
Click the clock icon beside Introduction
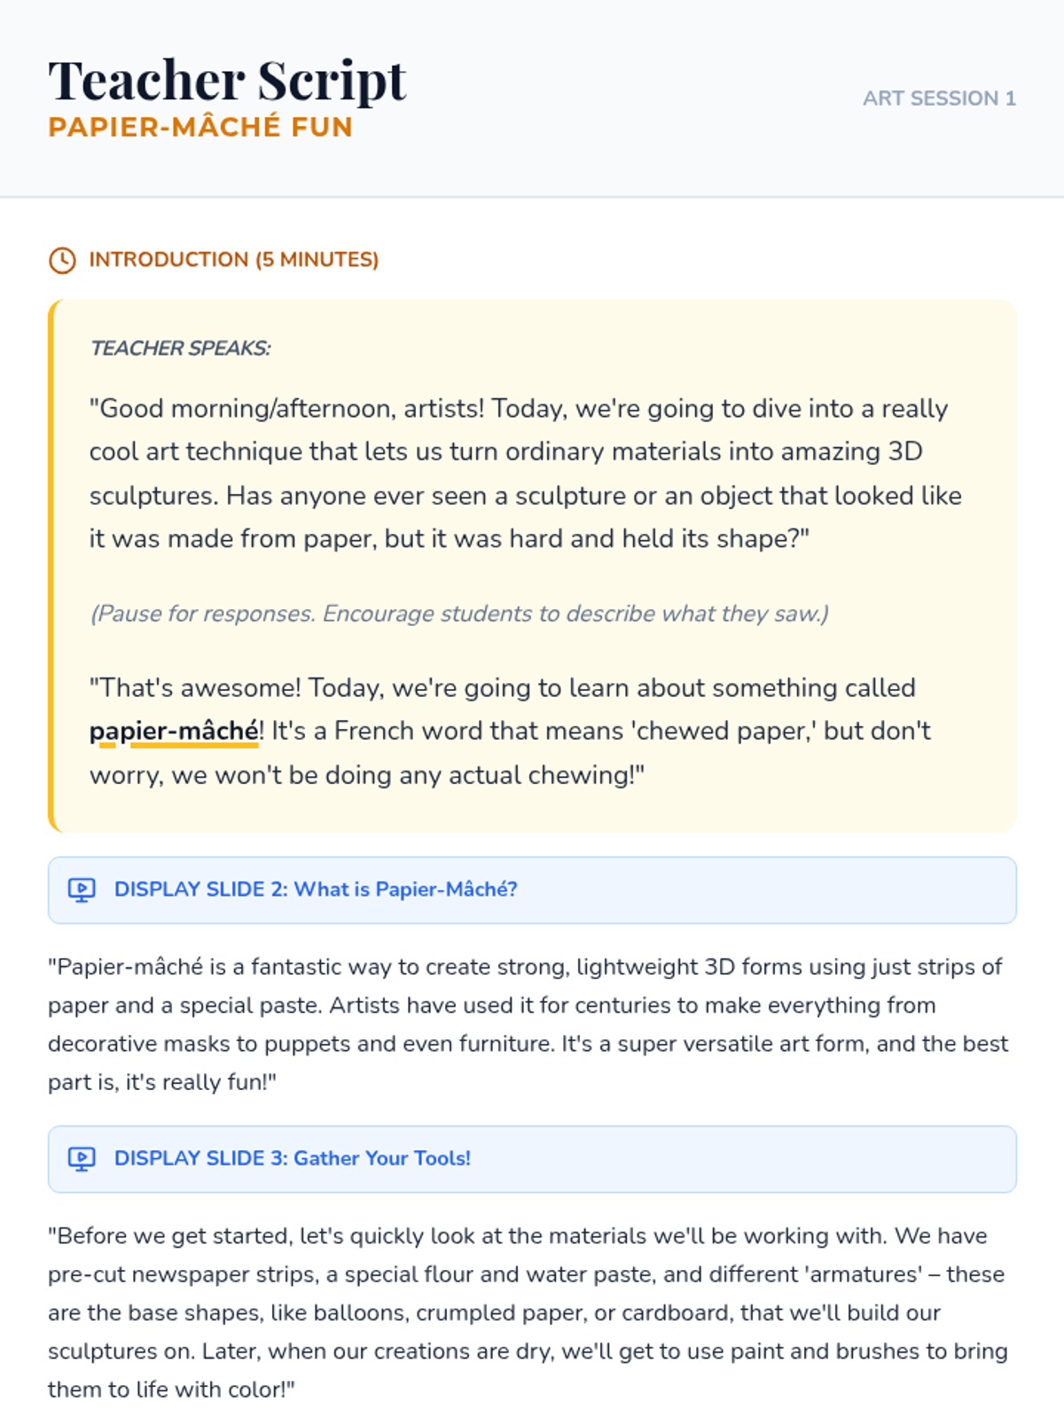click(x=62, y=260)
